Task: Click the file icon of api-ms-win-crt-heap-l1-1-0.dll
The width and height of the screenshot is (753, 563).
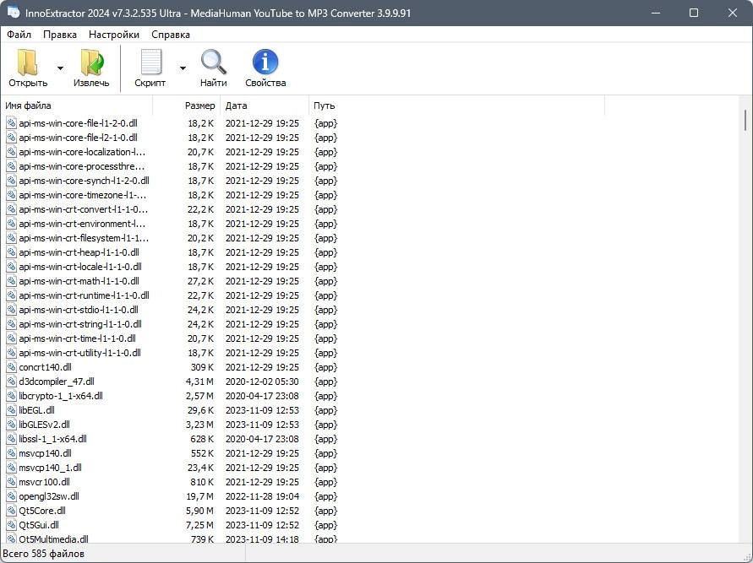Action: pyautogui.click(x=12, y=252)
